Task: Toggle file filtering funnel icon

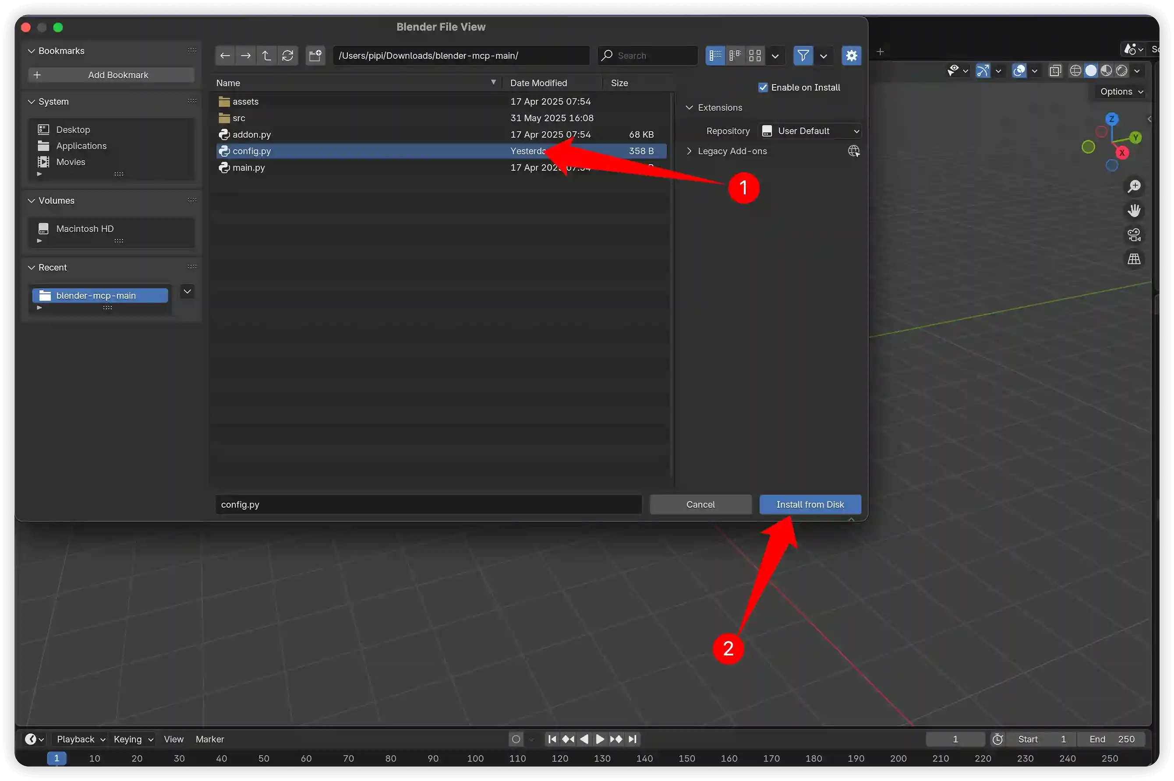Action: tap(803, 55)
